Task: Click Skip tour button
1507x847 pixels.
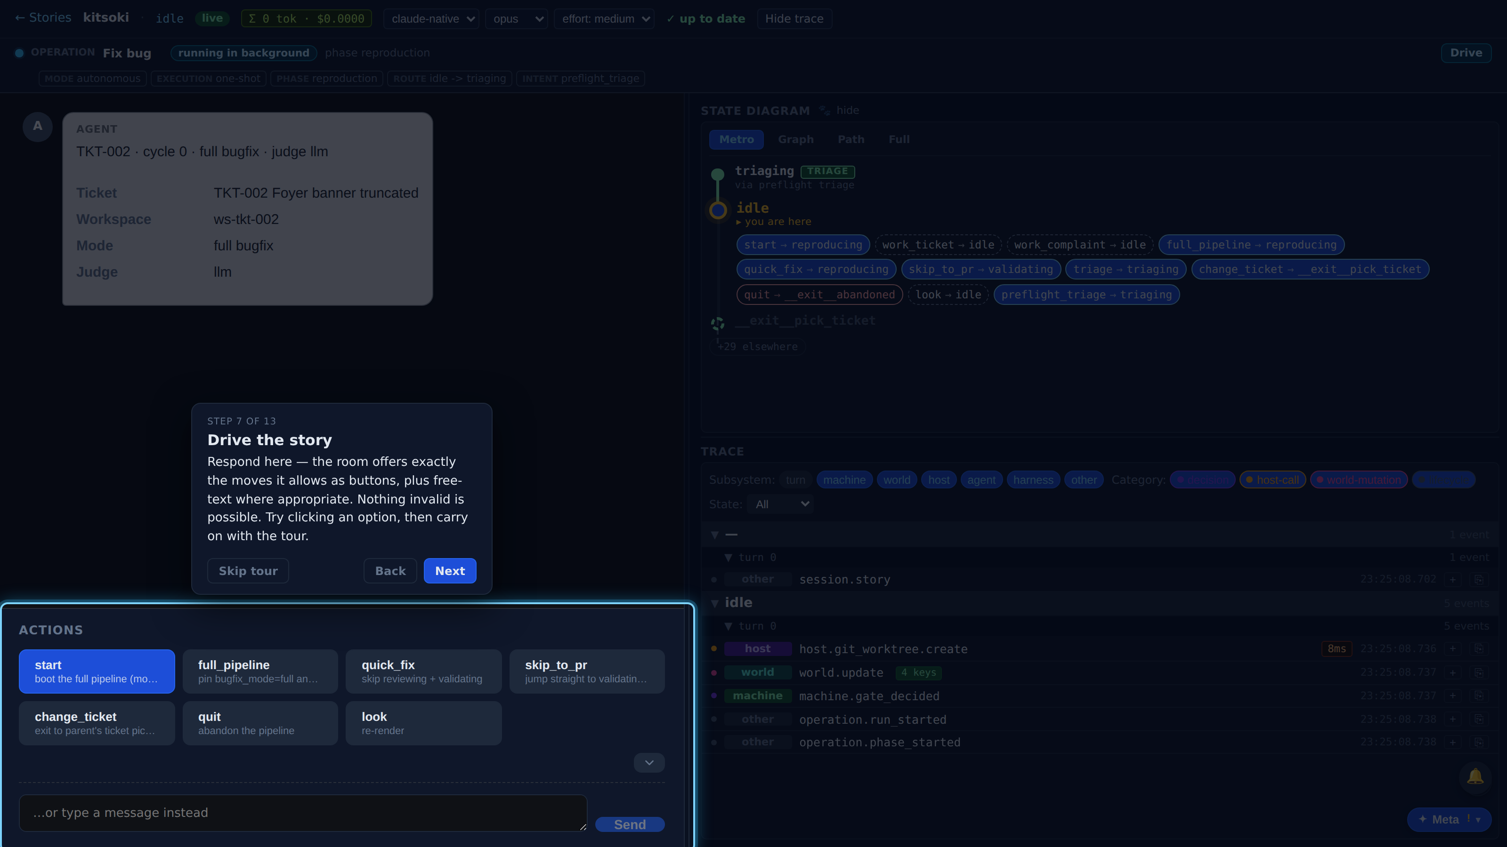Action: [x=248, y=571]
